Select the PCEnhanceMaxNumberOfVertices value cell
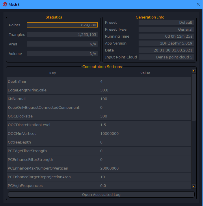 tap(145, 168)
